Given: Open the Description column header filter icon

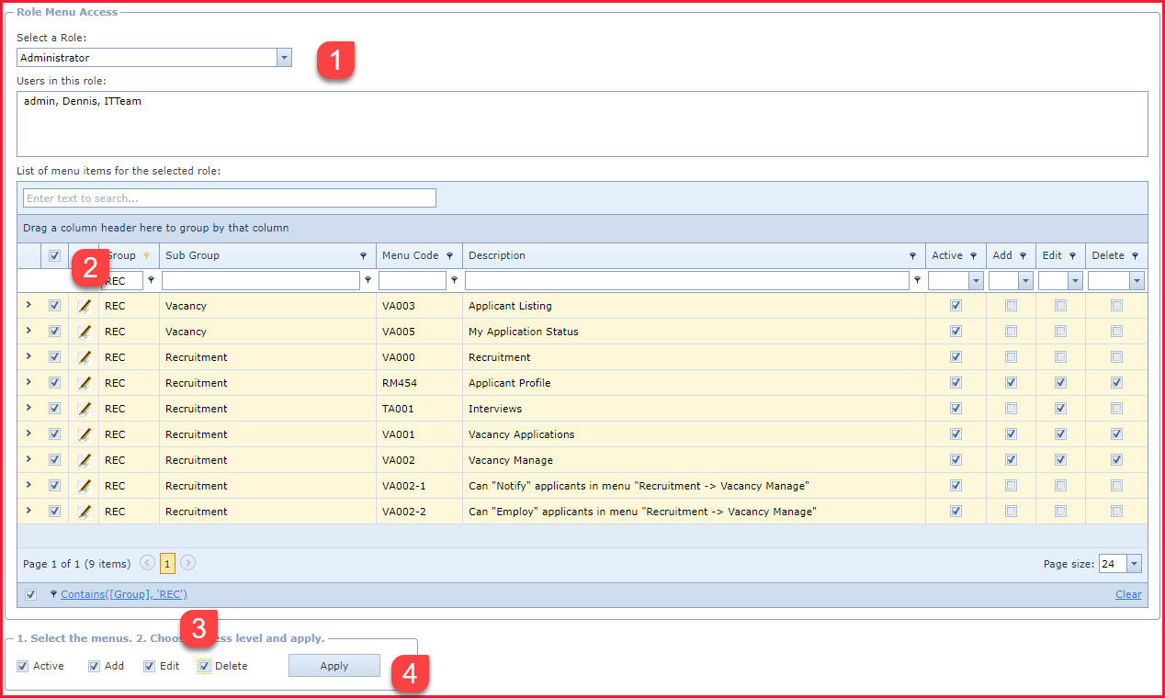Looking at the screenshot, I should 912,256.
